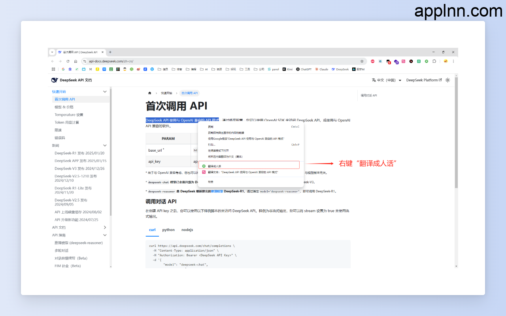Choose 打印... in the context menu
The width and height of the screenshot is (506, 316).
click(251, 145)
